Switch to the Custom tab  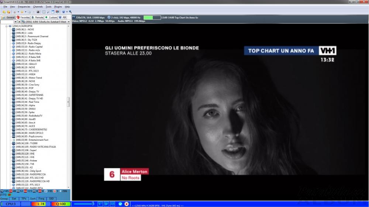[51, 17]
